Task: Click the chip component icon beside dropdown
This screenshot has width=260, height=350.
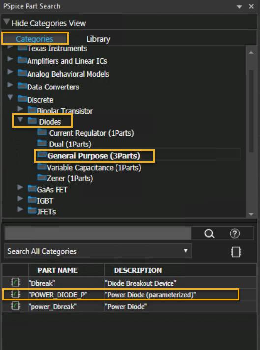Action: (236, 252)
